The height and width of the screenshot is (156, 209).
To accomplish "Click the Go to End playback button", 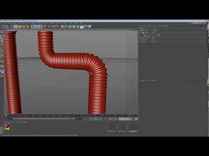I will (x=106, y=119).
